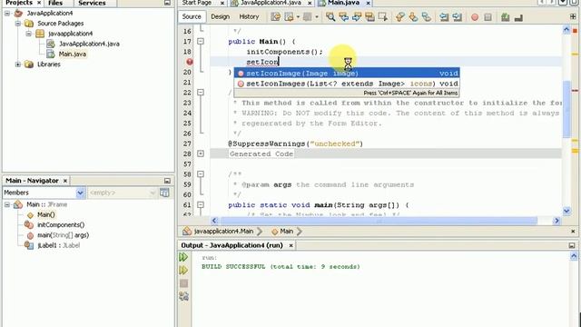Start macro recording with red circle icon
The image size is (581, 327).
coord(475,17)
